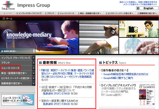Open the 発表資料 [PDF] (135KB) link

(x=56, y=104)
